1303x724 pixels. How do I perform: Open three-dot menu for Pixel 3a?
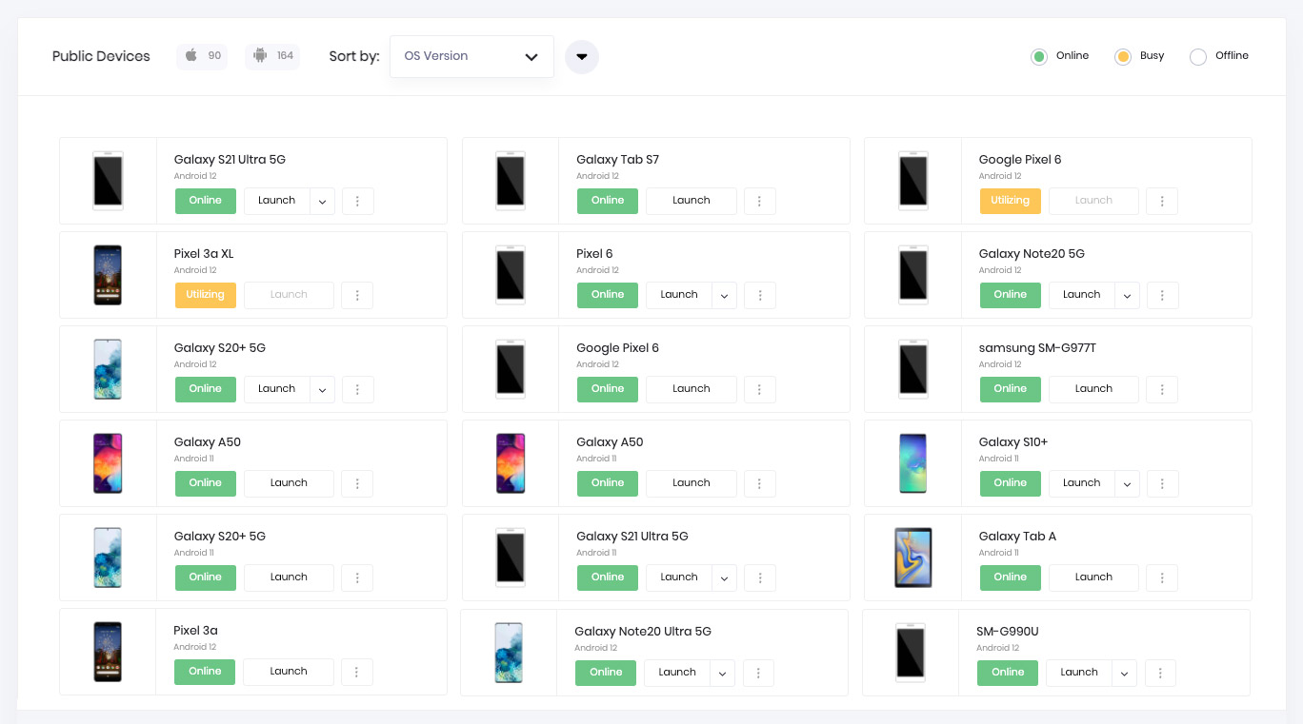tap(356, 672)
